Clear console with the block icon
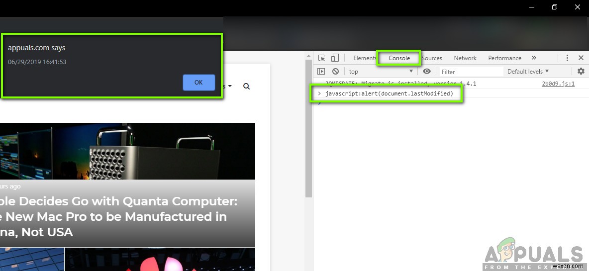The width and height of the screenshot is (589, 271). (x=335, y=71)
